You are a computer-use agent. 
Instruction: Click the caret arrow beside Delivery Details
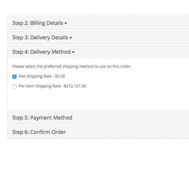[x=71, y=38]
